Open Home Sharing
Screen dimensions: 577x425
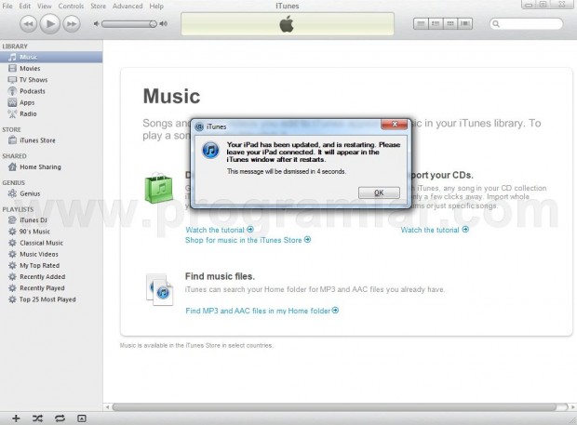click(x=40, y=166)
